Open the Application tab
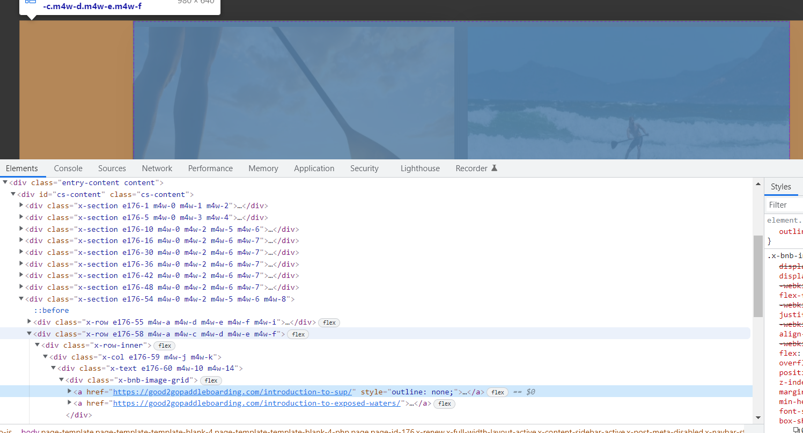803x433 pixels. pos(314,168)
